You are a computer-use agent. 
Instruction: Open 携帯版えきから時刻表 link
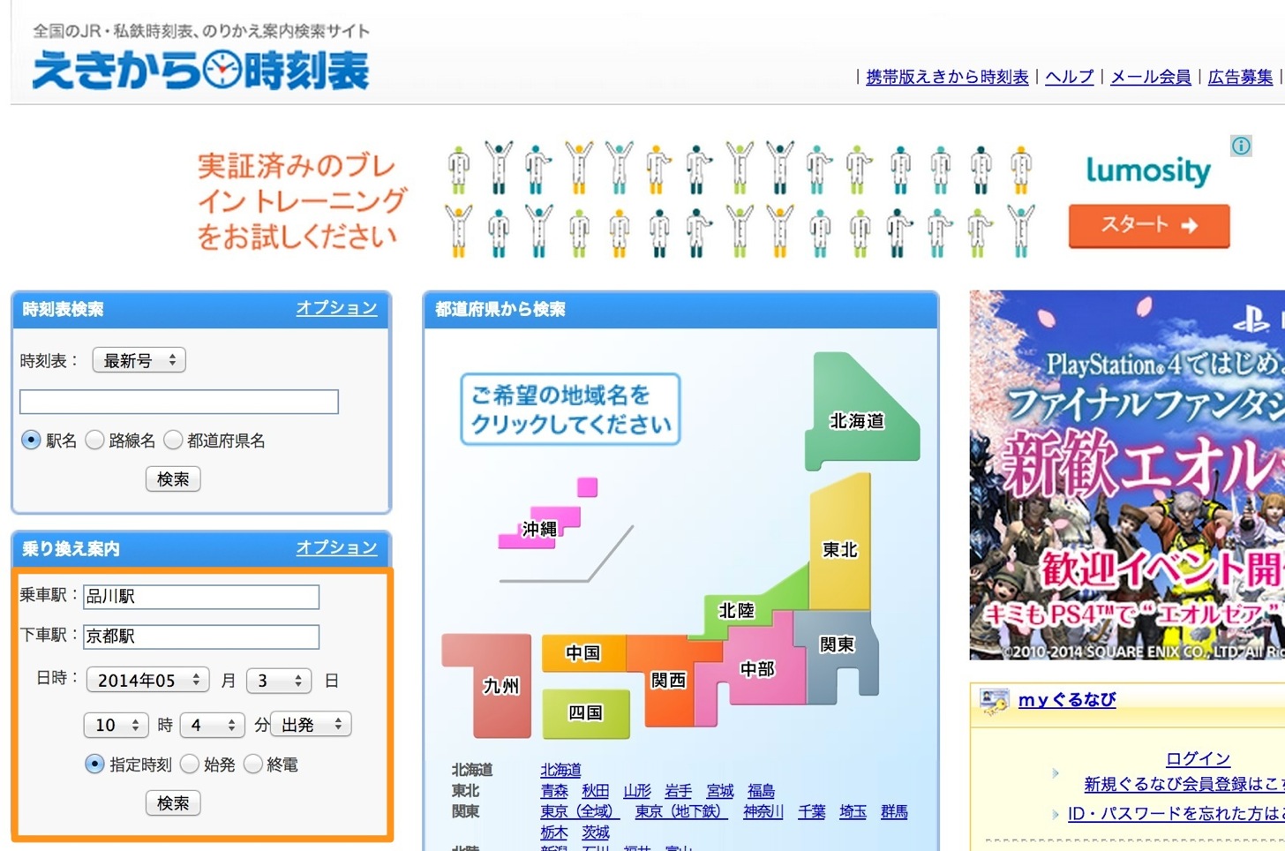click(x=947, y=77)
